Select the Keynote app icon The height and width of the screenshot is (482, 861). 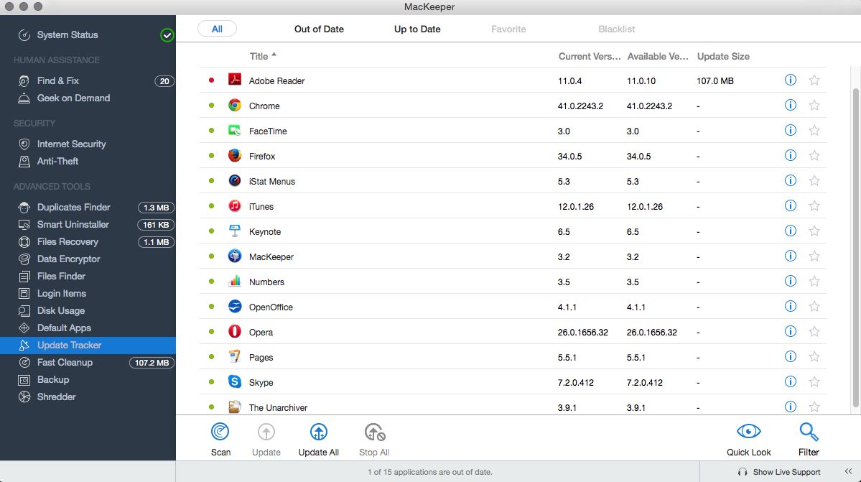pyautogui.click(x=235, y=231)
